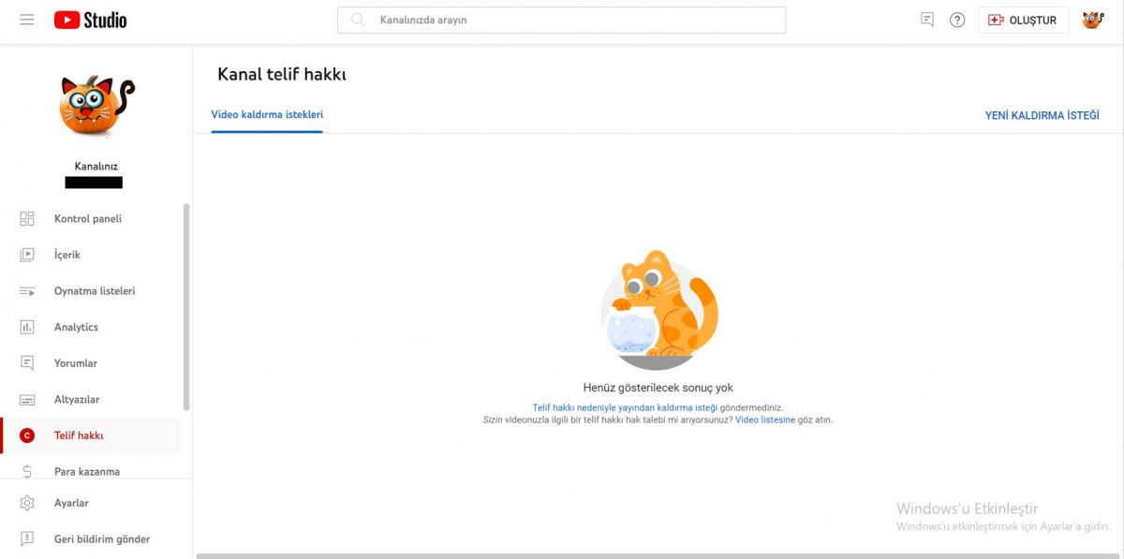Switch to Video kaldırma istekleri tab

point(267,115)
